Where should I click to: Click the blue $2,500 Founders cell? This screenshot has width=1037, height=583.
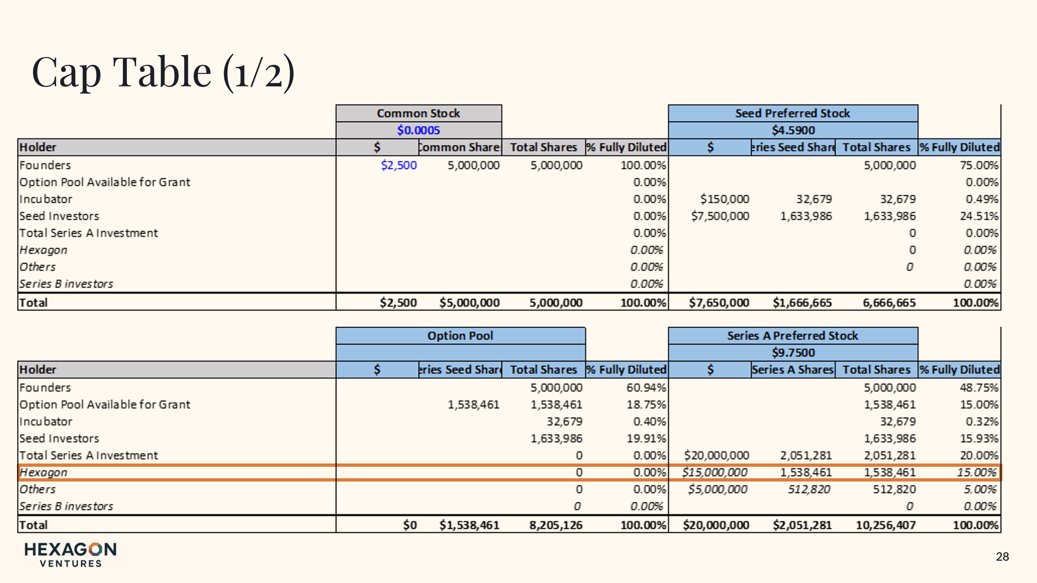pos(399,166)
